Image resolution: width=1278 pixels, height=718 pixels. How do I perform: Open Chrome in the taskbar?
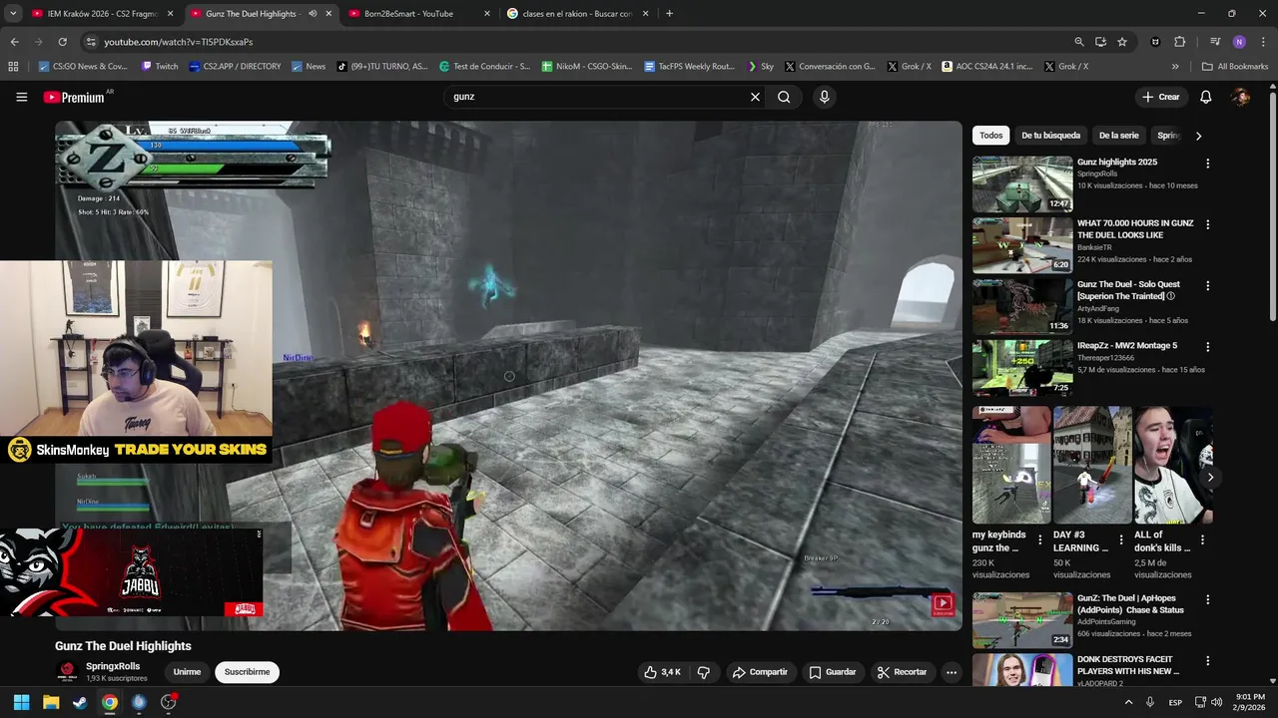pos(110,702)
